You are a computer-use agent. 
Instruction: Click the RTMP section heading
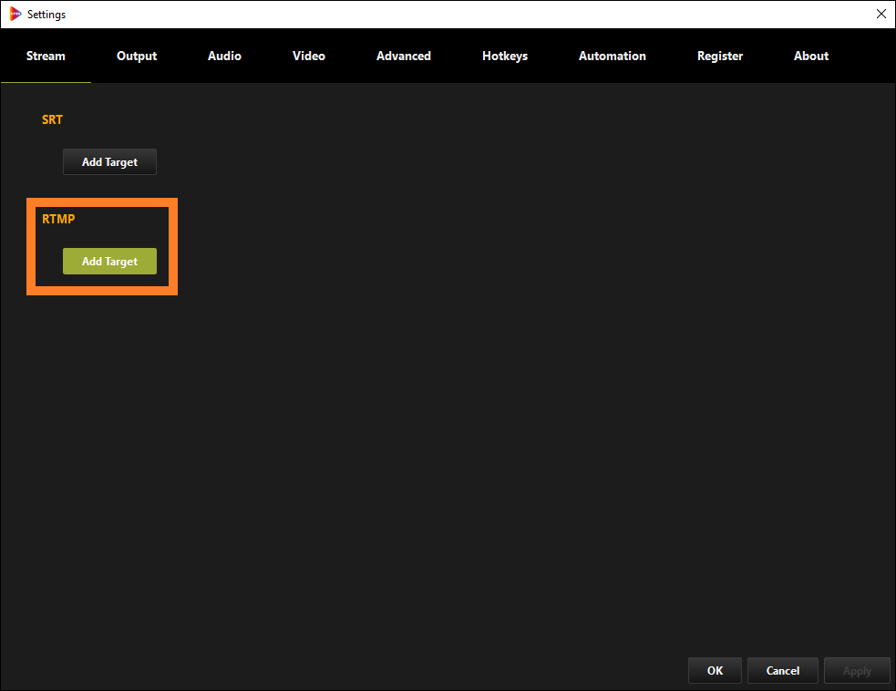pyautogui.click(x=57, y=219)
